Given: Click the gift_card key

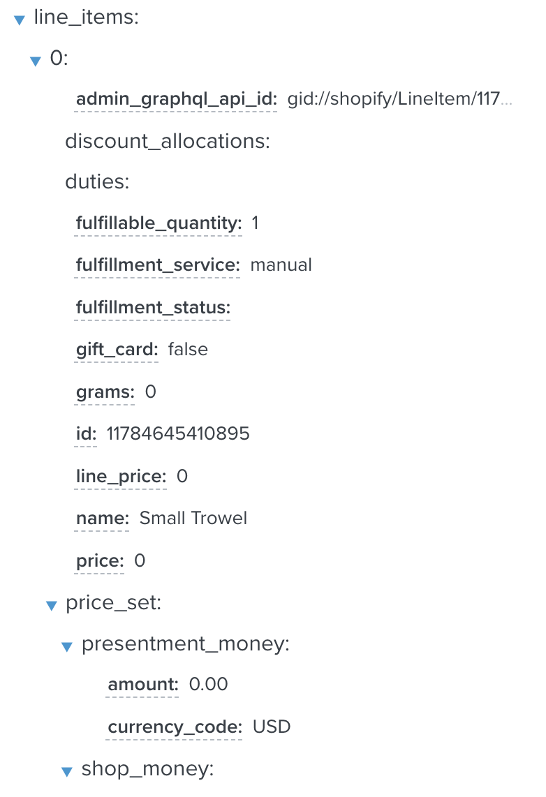Looking at the screenshot, I should (116, 350).
